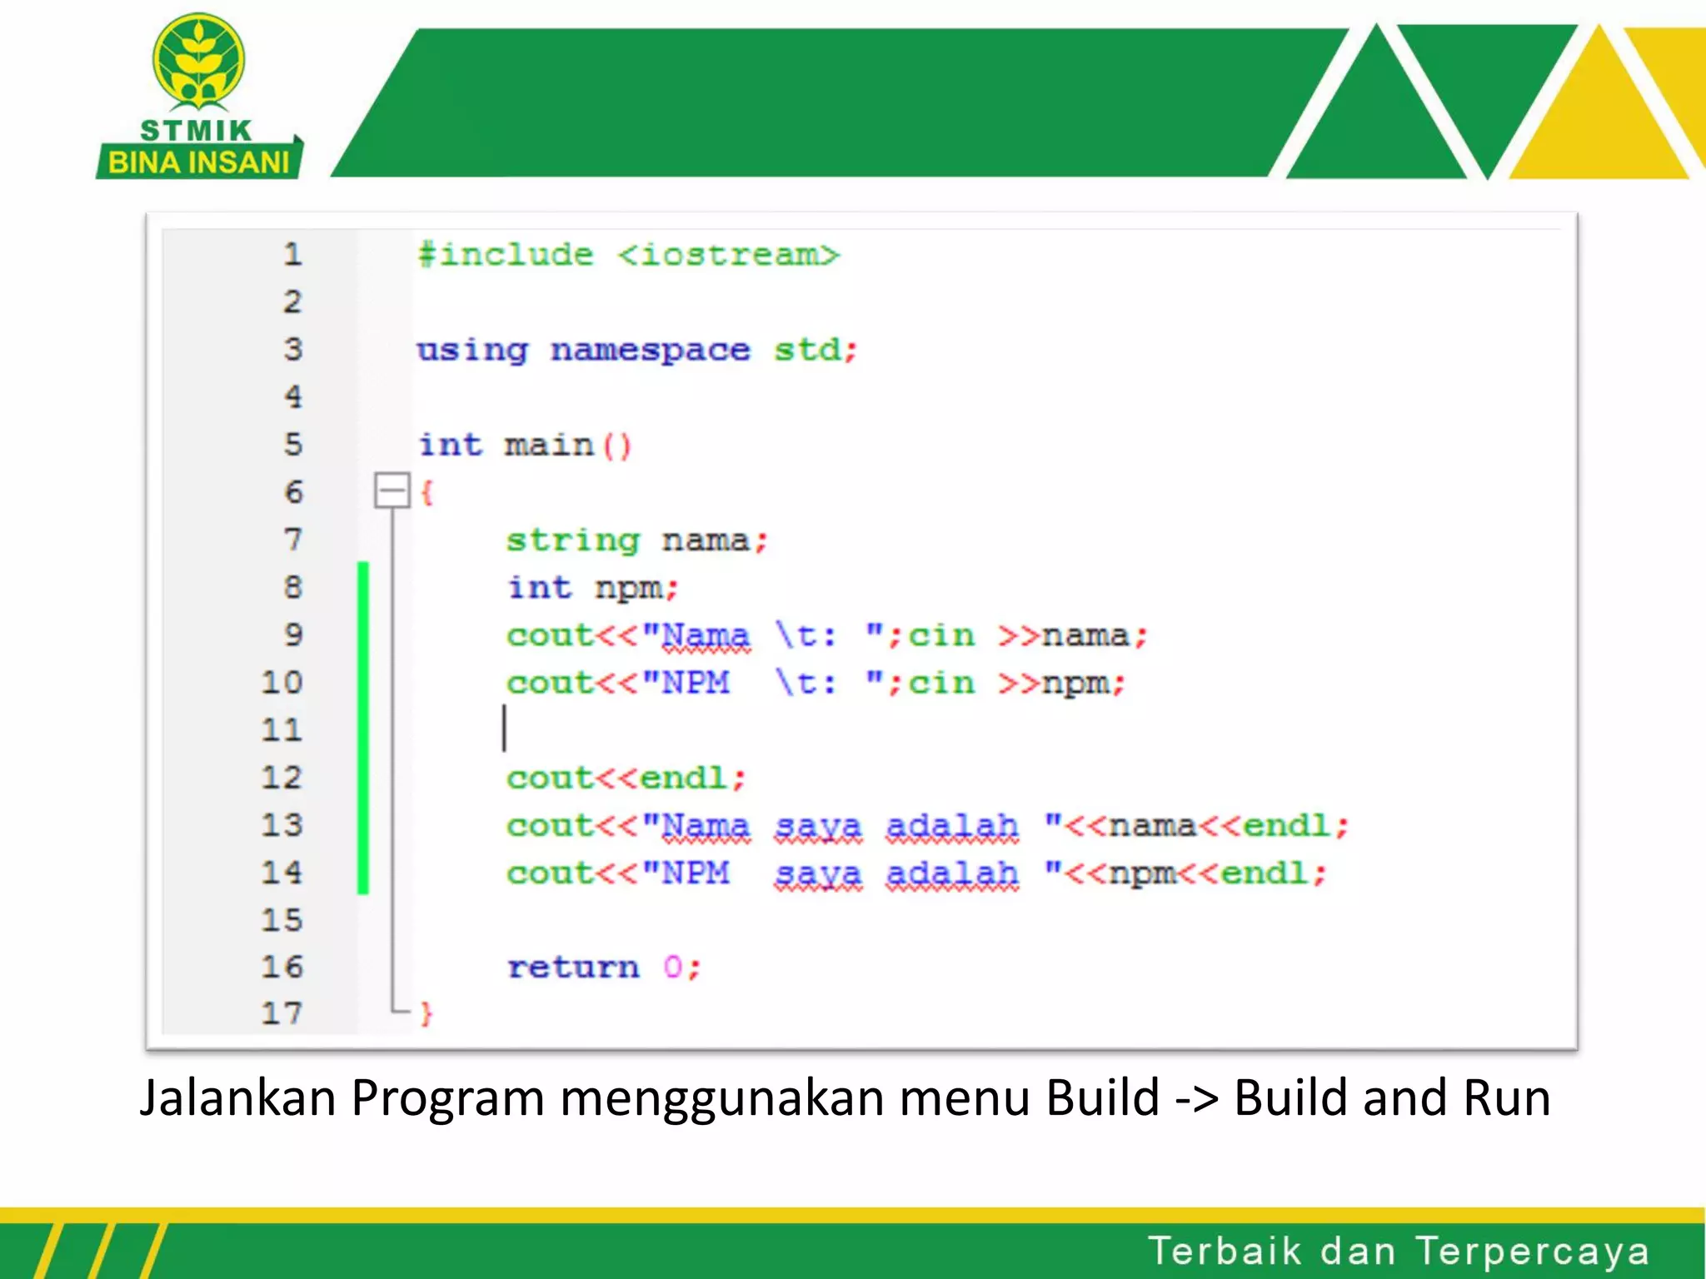Click the 'string nama;' declaration
The width and height of the screenshot is (1706, 1279).
636,540
